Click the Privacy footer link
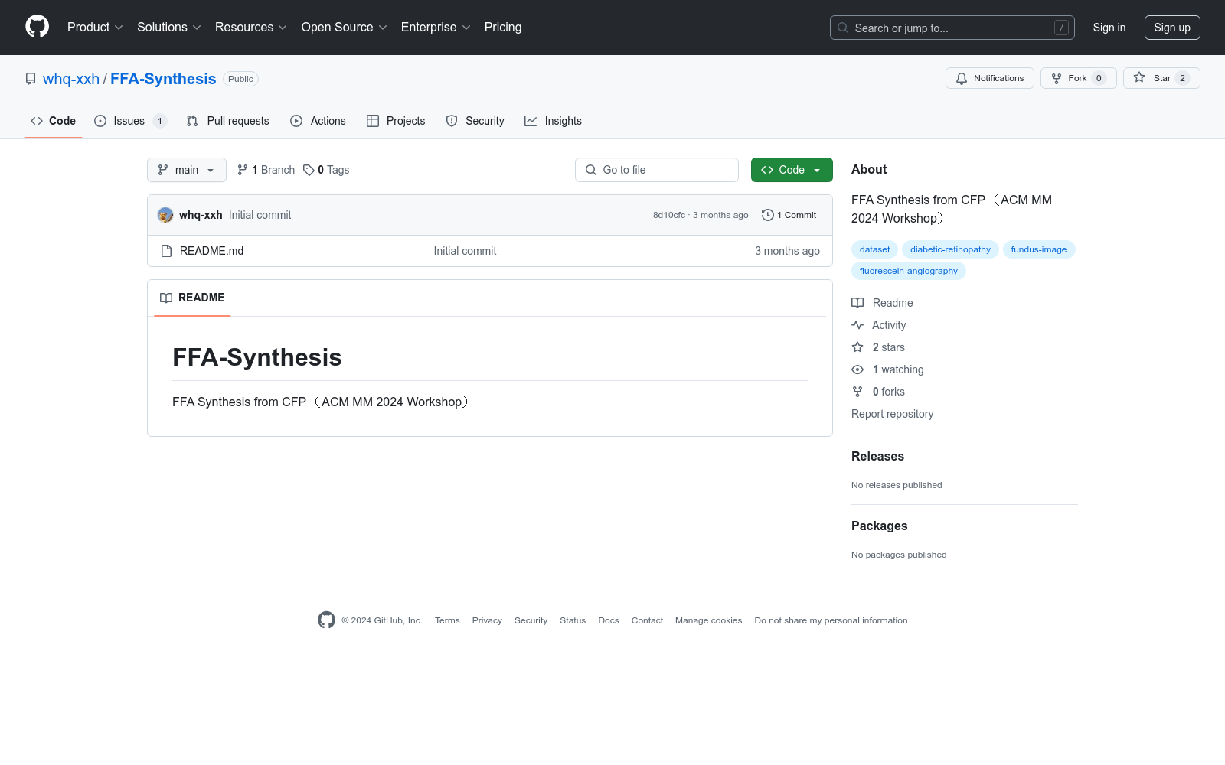This screenshot has width=1225, height=765. tap(487, 620)
